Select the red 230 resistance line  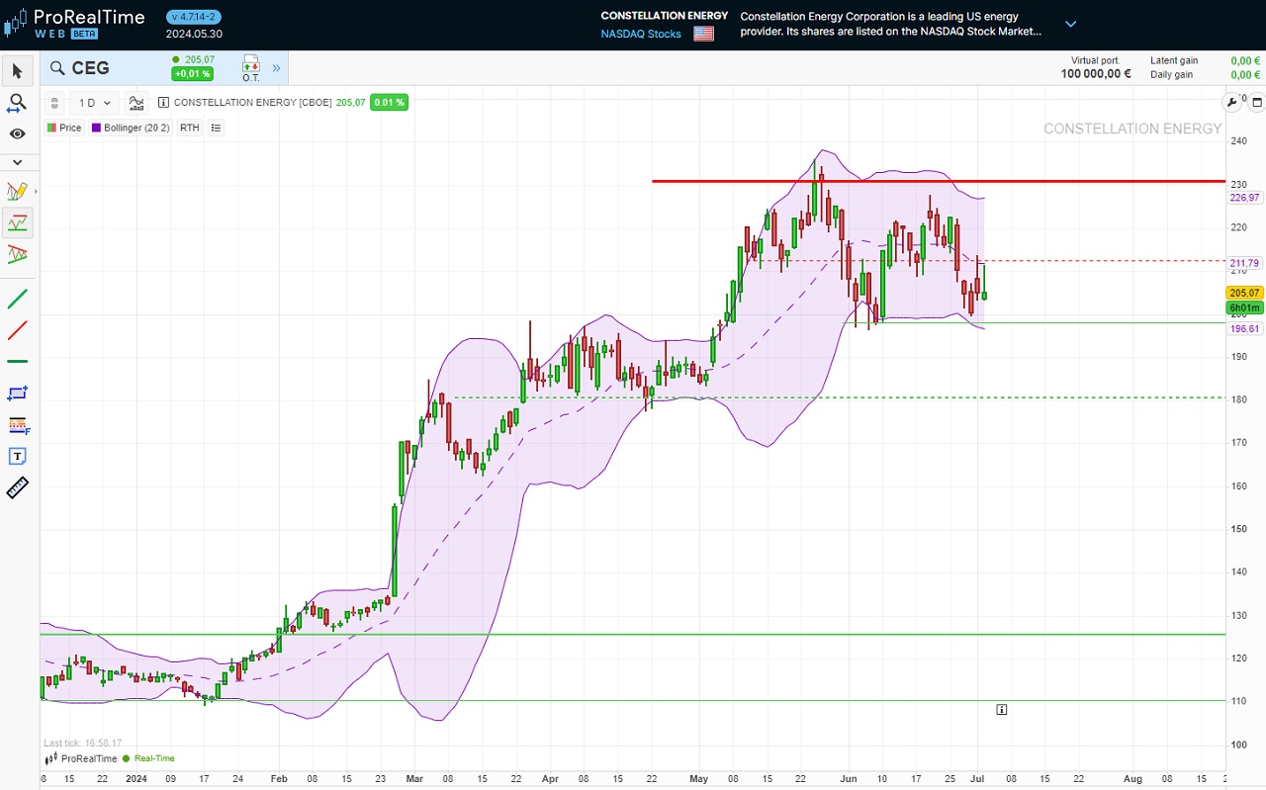point(938,181)
